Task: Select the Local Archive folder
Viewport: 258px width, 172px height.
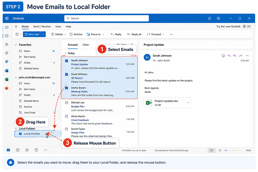Action: [38, 134]
